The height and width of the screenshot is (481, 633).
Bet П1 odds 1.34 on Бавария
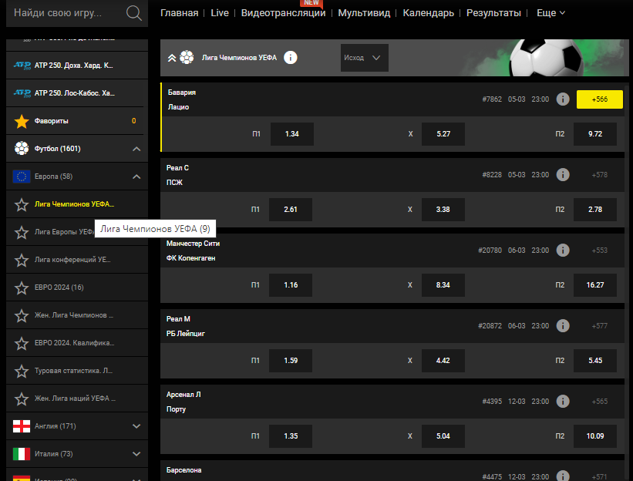(292, 134)
